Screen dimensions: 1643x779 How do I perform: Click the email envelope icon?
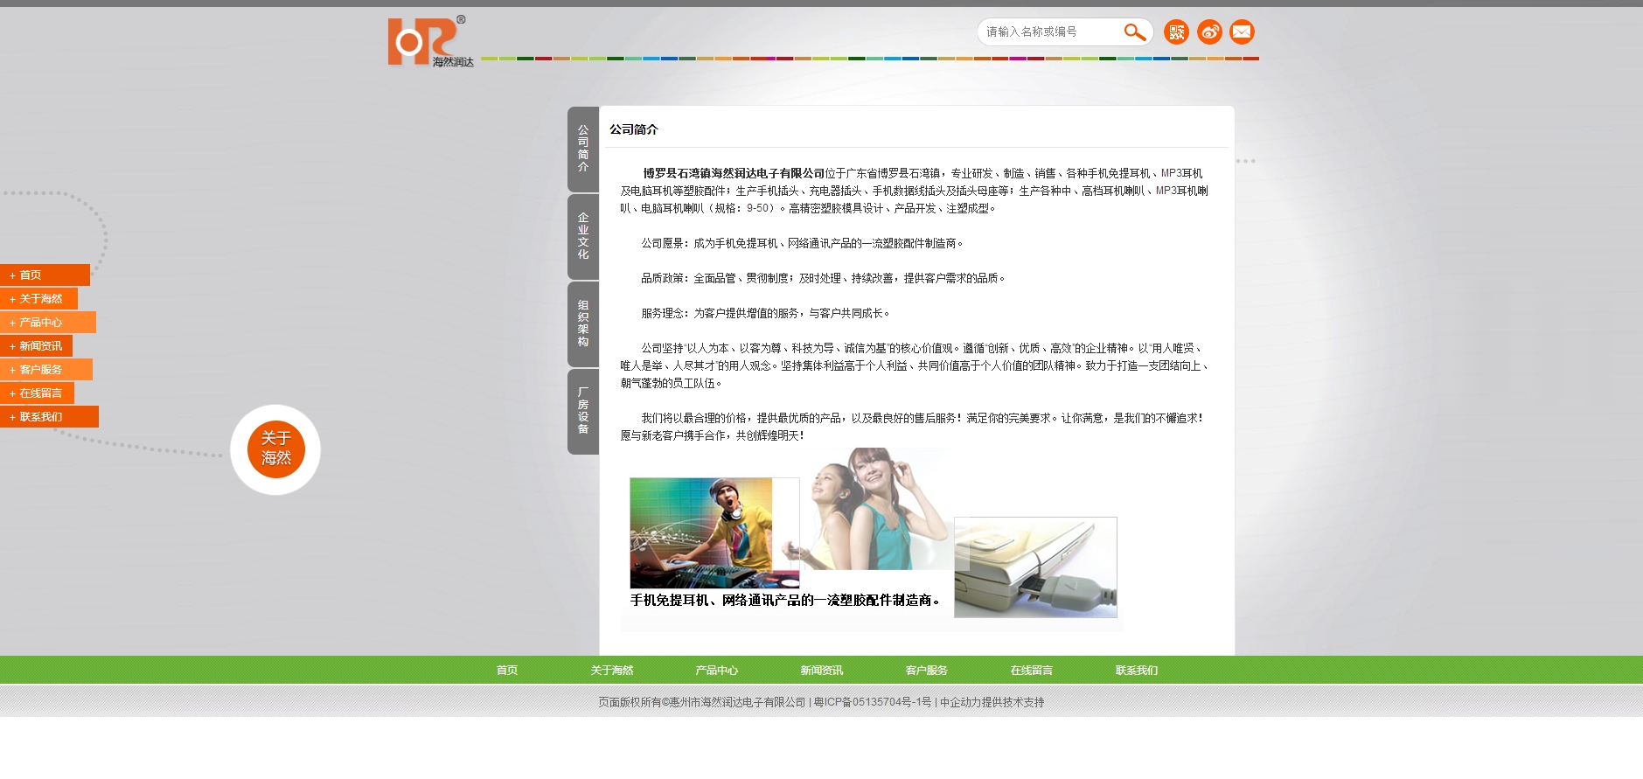click(1242, 32)
